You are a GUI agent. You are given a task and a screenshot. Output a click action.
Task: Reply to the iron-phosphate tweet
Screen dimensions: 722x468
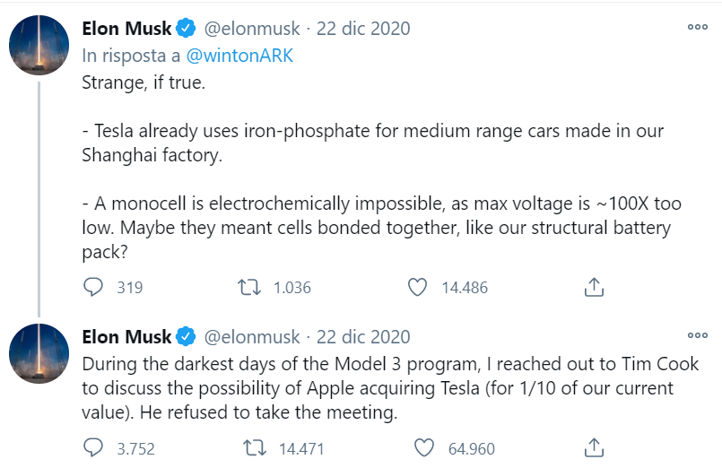[x=94, y=288]
